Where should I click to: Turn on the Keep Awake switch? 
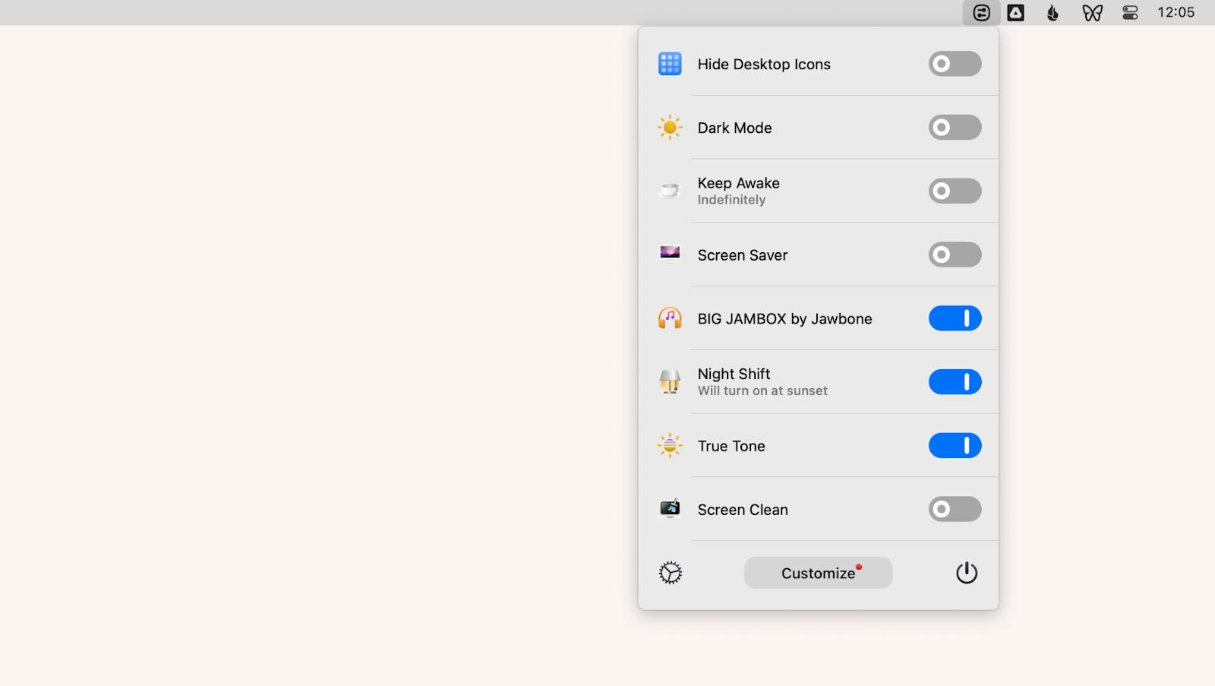pos(954,190)
